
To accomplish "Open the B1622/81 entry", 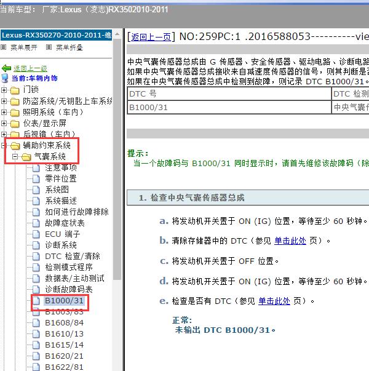I will [64, 367].
